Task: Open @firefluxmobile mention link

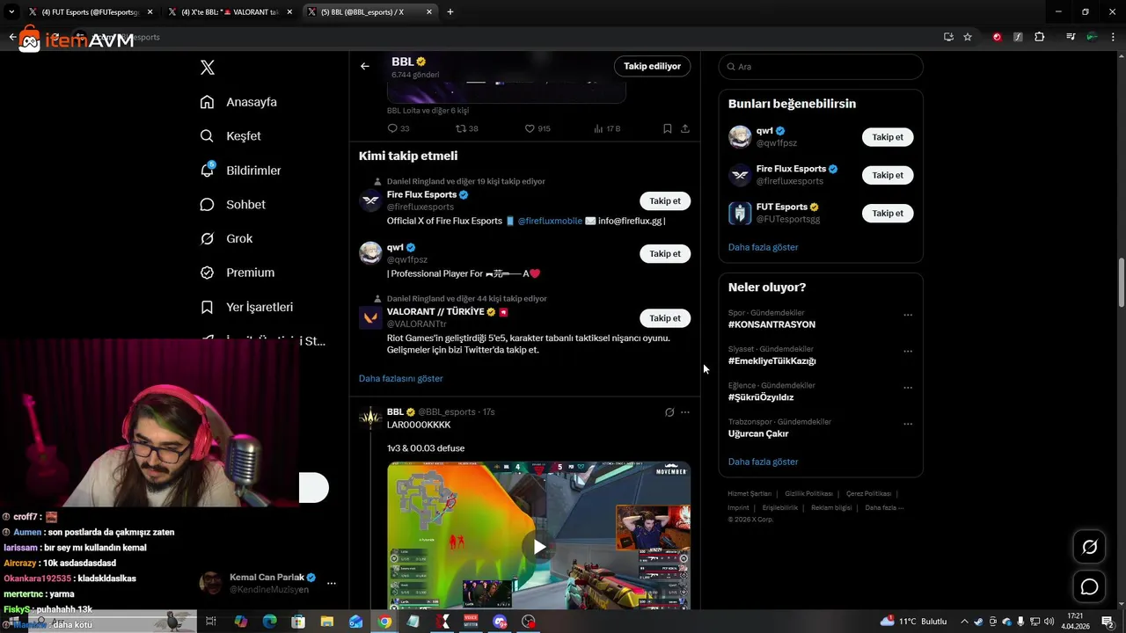Action: point(550,221)
